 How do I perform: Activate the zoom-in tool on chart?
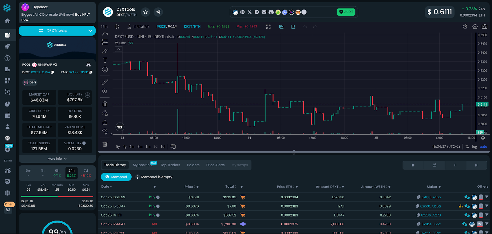coord(105,91)
